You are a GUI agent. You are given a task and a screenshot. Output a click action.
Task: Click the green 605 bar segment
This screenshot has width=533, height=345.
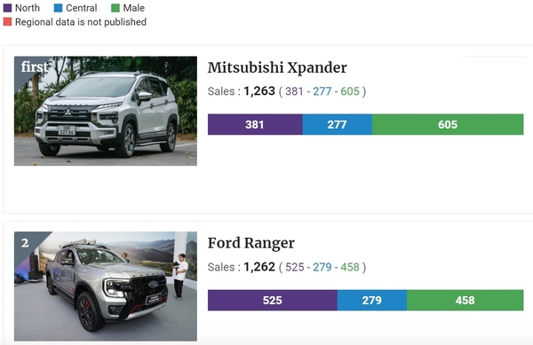(448, 124)
